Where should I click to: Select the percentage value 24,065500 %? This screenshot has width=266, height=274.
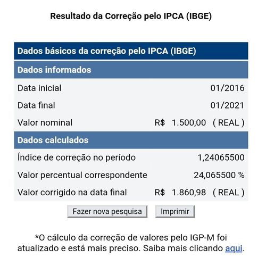click(219, 175)
